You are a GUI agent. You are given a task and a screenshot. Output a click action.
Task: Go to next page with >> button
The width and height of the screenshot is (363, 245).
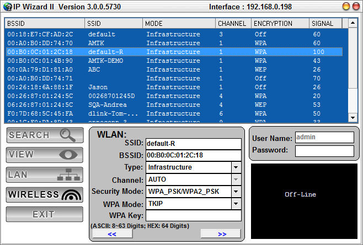221,234
